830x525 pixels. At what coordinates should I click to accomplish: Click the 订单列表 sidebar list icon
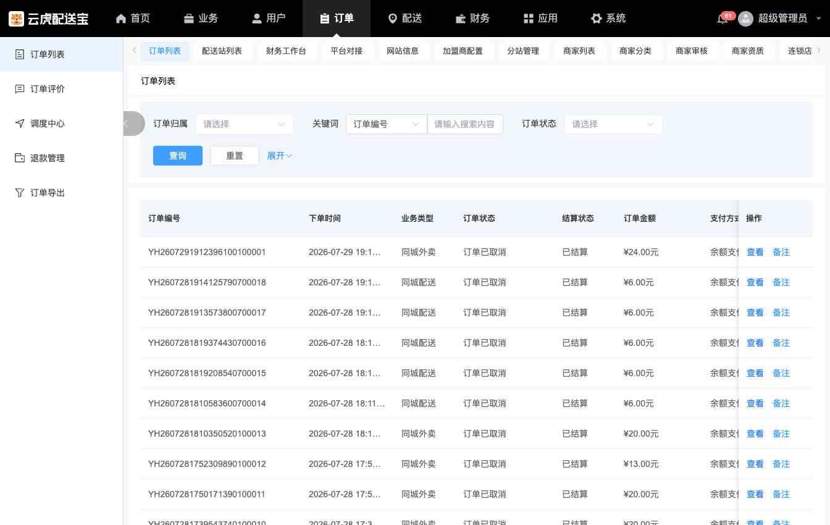[x=20, y=54]
